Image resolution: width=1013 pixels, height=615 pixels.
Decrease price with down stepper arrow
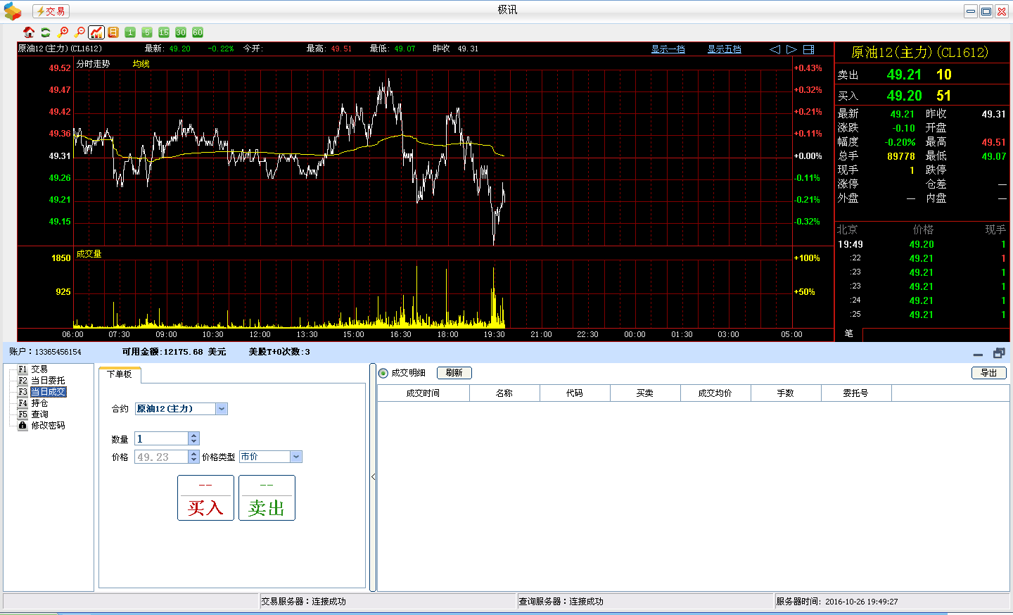point(193,460)
